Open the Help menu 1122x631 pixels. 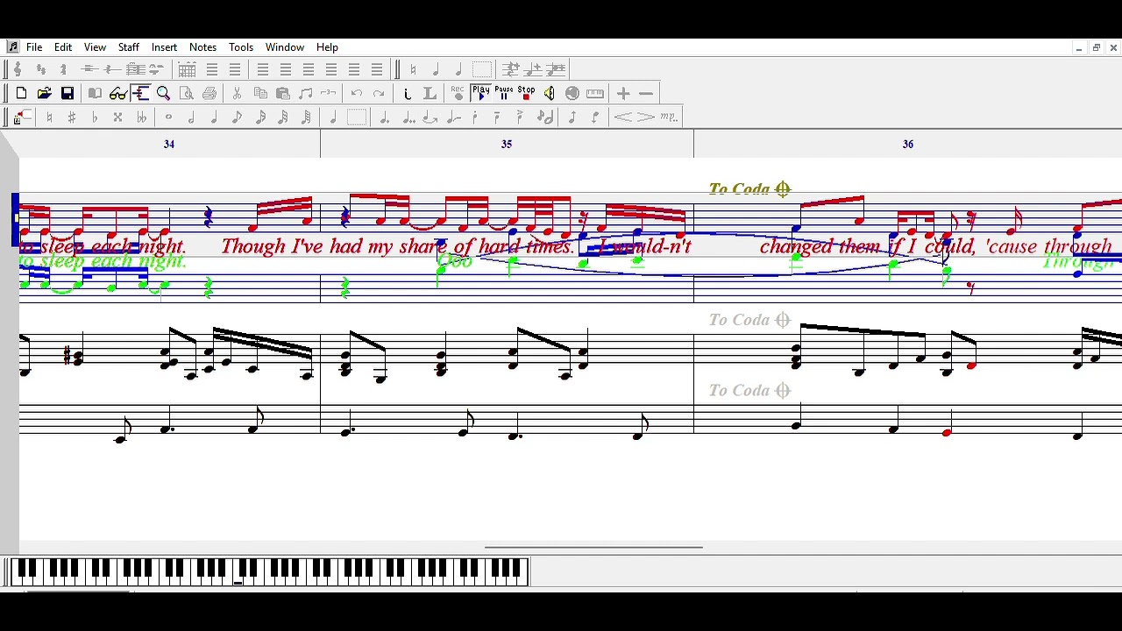point(327,47)
